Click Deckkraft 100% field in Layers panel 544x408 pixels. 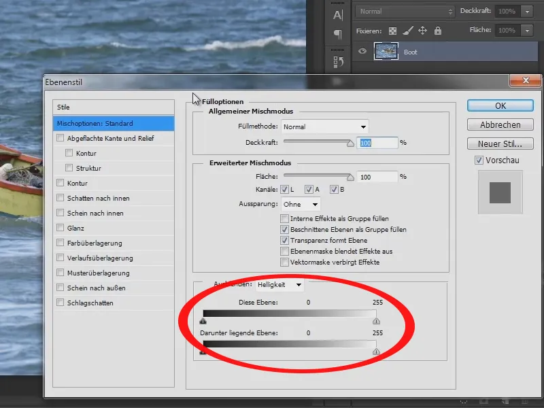(507, 12)
